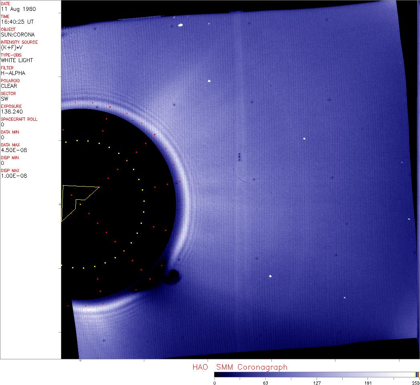Click the 'H-ALPHA' filter value

[13, 73]
